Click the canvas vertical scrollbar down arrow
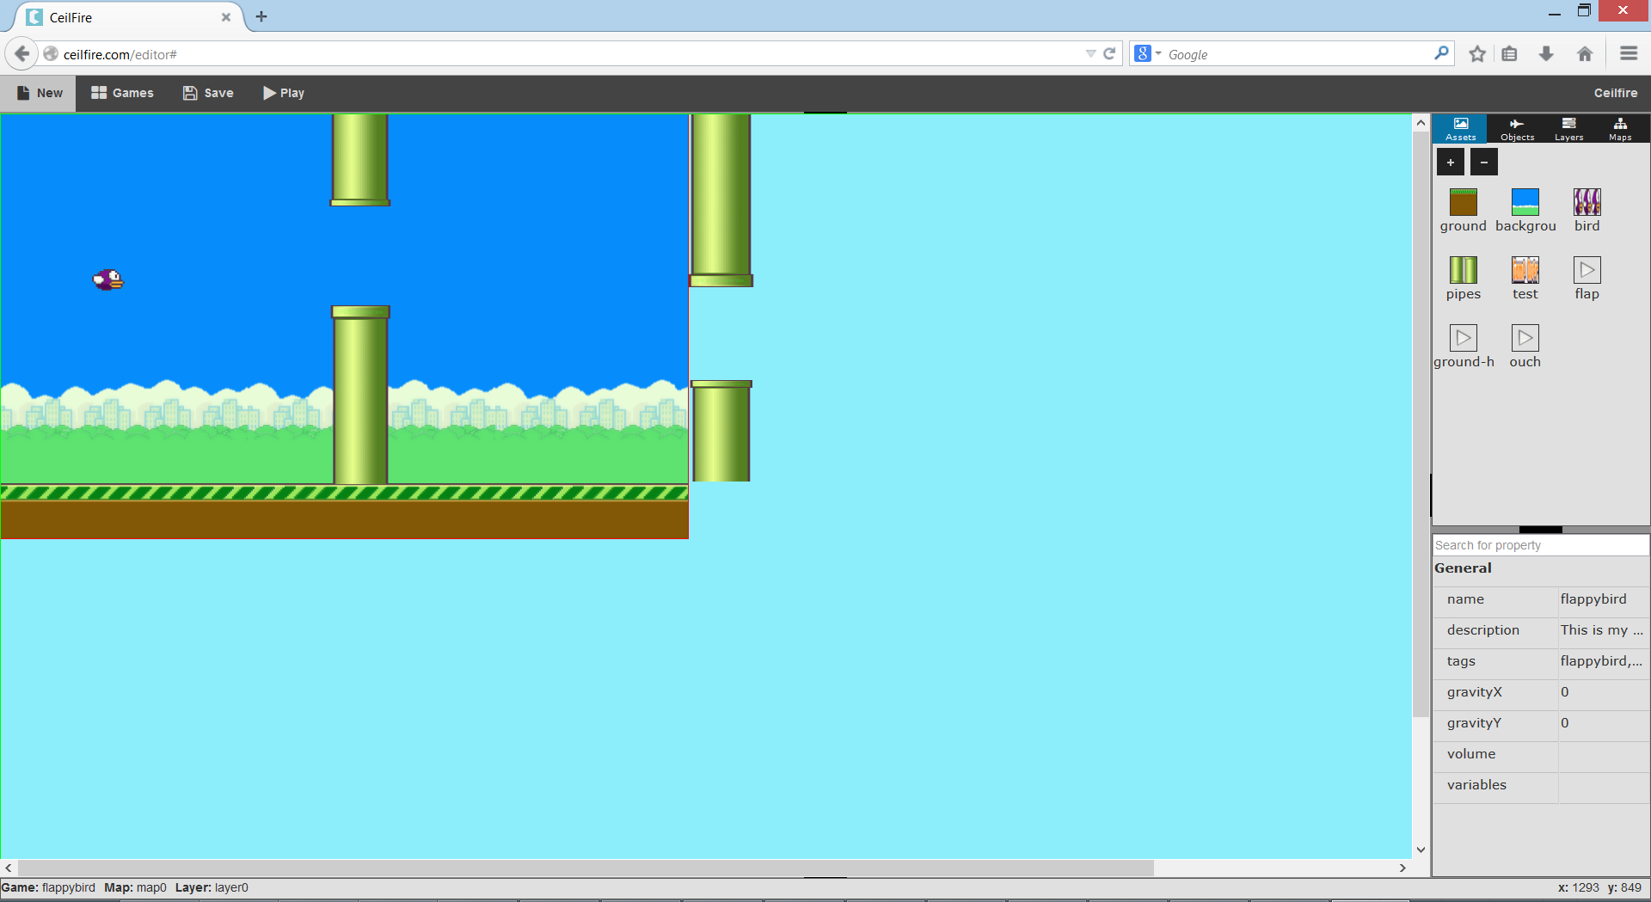 pyautogui.click(x=1421, y=850)
